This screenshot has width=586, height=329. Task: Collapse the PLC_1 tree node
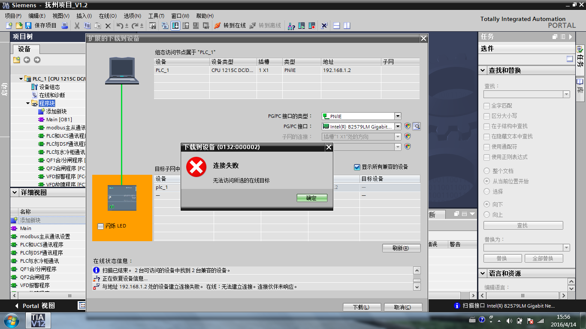(21, 79)
